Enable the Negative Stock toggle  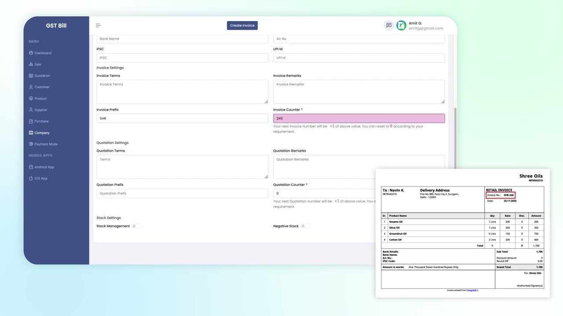point(305,226)
